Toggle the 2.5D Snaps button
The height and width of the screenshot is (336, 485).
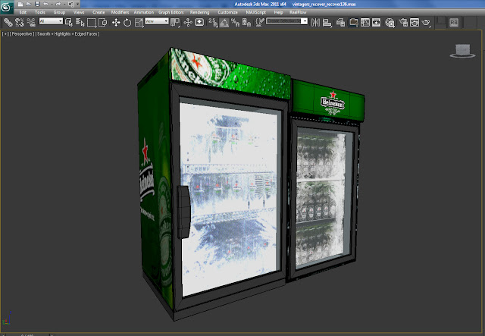pyautogui.click(x=213, y=22)
